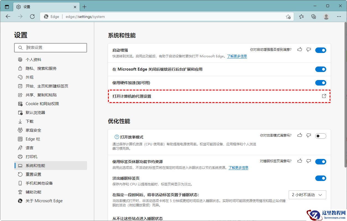Disable 使用硬件加速 toggle
The height and width of the screenshot is (221, 347).
(x=320, y=82)
